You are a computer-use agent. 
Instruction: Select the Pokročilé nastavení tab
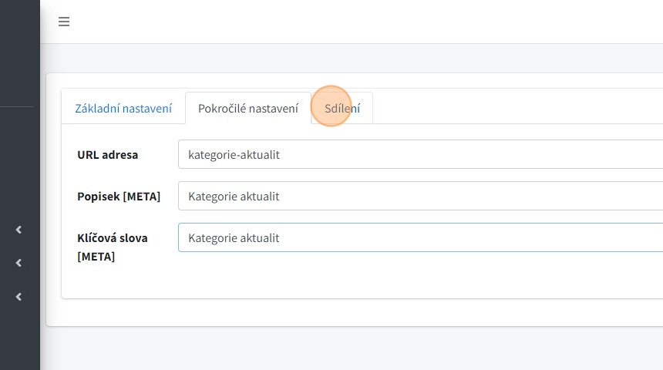[248, 109]
